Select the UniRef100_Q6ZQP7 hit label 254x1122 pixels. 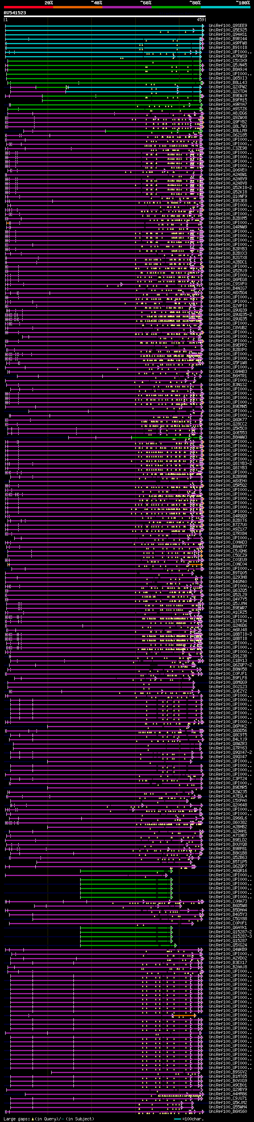click(x=228, y=866)
